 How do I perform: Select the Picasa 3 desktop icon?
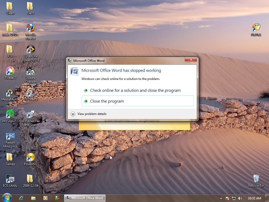tap(10, 73)
